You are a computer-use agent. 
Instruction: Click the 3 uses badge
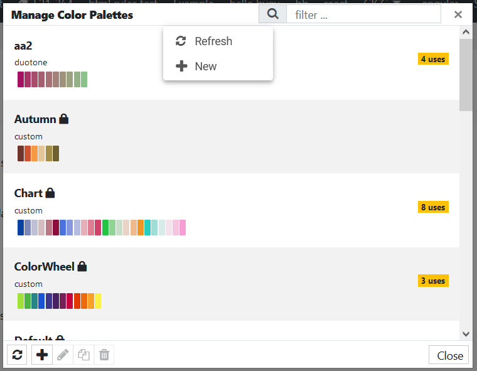(x=433, y=281)
